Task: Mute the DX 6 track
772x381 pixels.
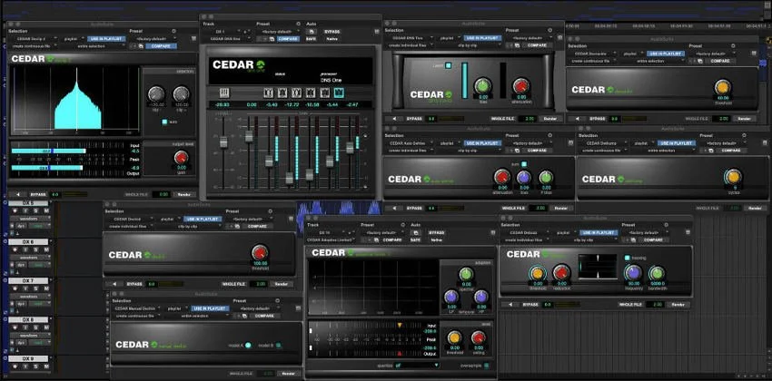Action: tap(46, 249)
